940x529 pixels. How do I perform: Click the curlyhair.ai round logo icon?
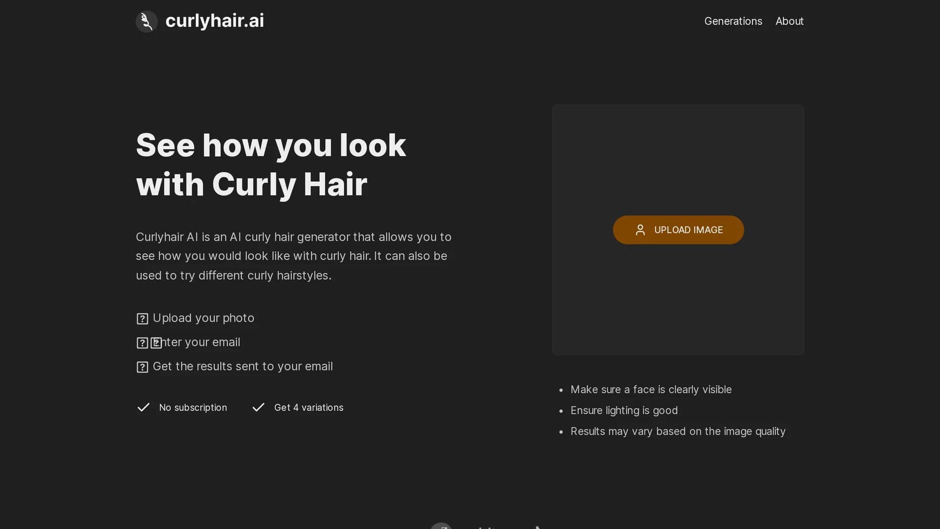[146, 21]
